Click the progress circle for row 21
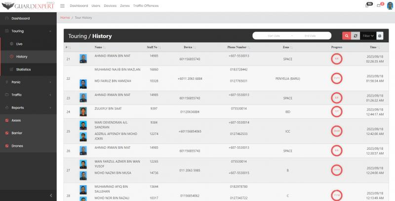395x201 pixels. pos(337,58)
